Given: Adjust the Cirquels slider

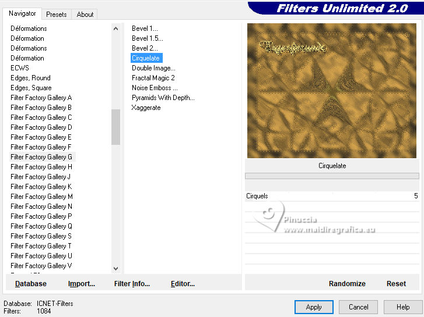Looking at the screenshot, I should [332, 196].
